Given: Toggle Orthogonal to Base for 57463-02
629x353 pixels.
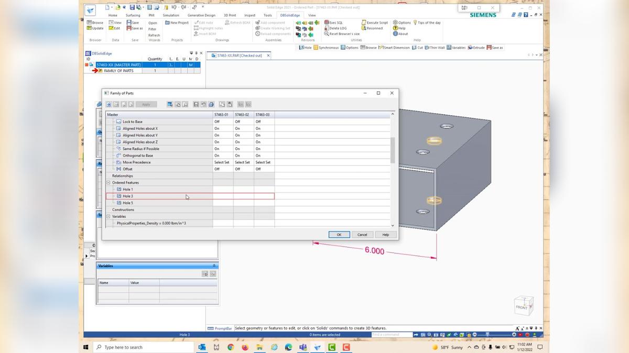Looking at the screenshot, I should click(244, 156).
